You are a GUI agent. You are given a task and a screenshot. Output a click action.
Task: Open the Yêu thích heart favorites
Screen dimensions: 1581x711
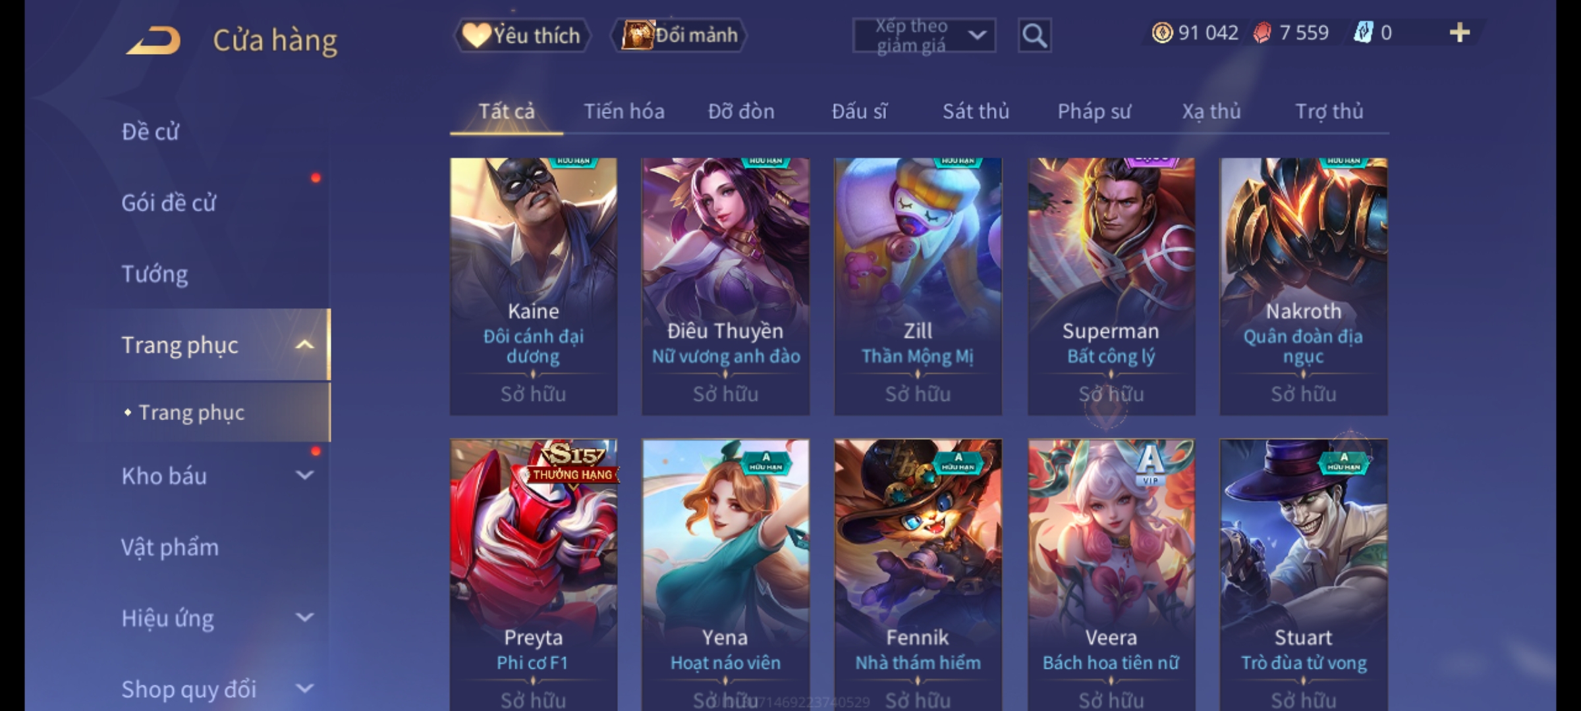coord(522,36)
